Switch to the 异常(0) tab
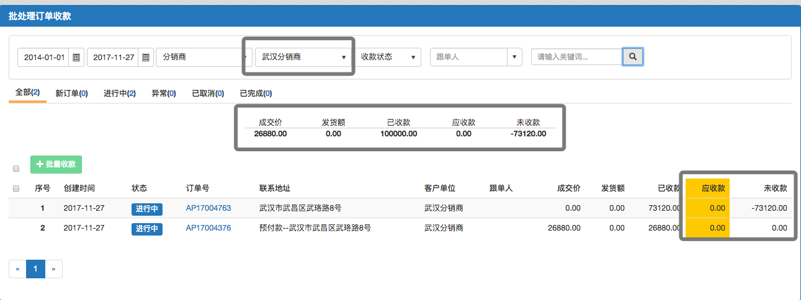 click(x=164, y=94)
